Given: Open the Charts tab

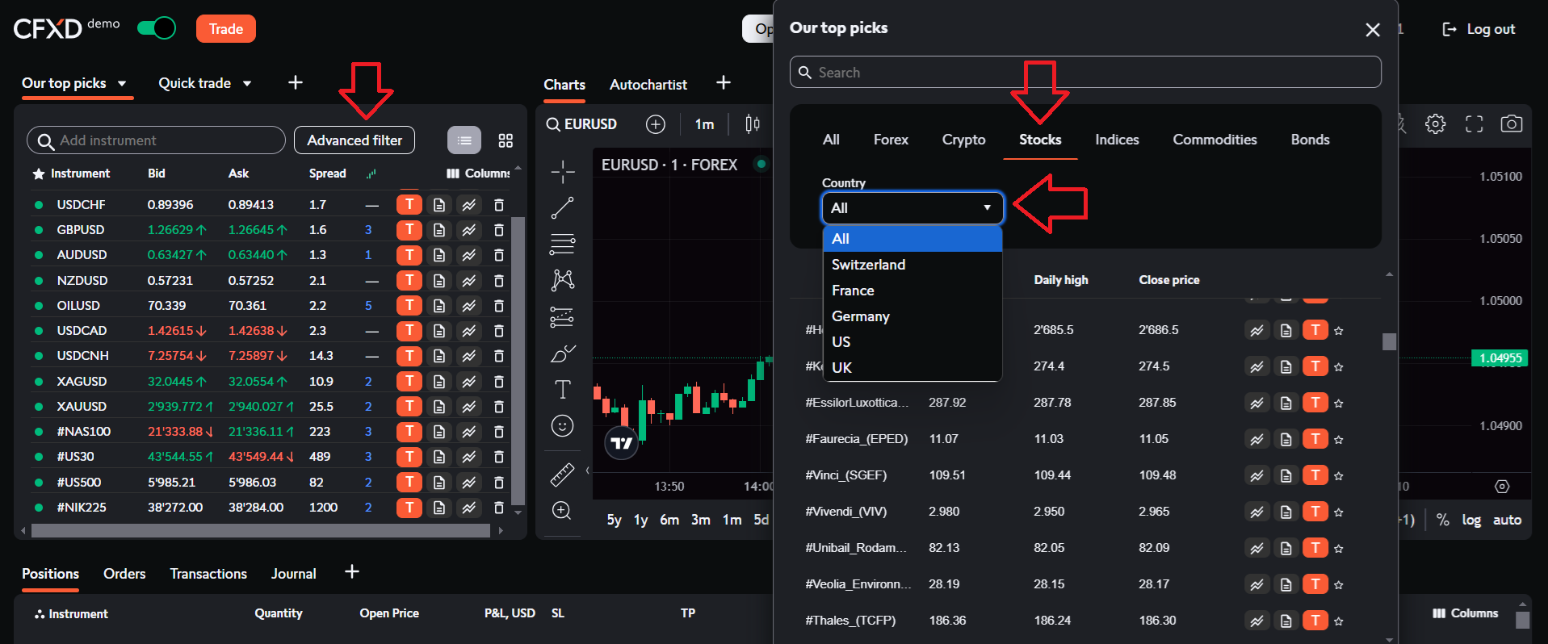Looking at the screenshot, I should 564,85.
